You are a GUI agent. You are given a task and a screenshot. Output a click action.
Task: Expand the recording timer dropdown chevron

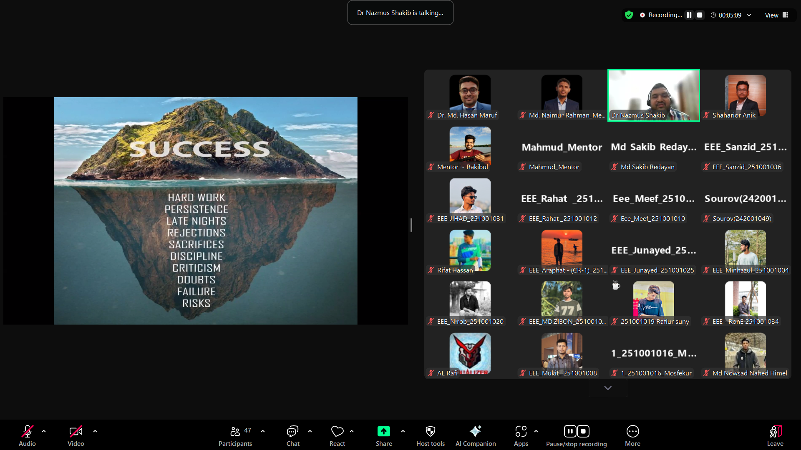749,15
